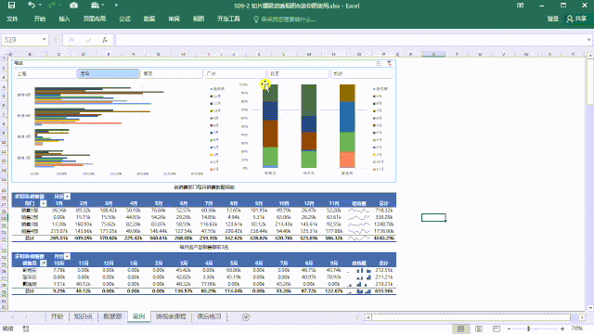The image size is (594, 334).
Task: Click the zoom in plus button
Action: [x=562, y=328]
